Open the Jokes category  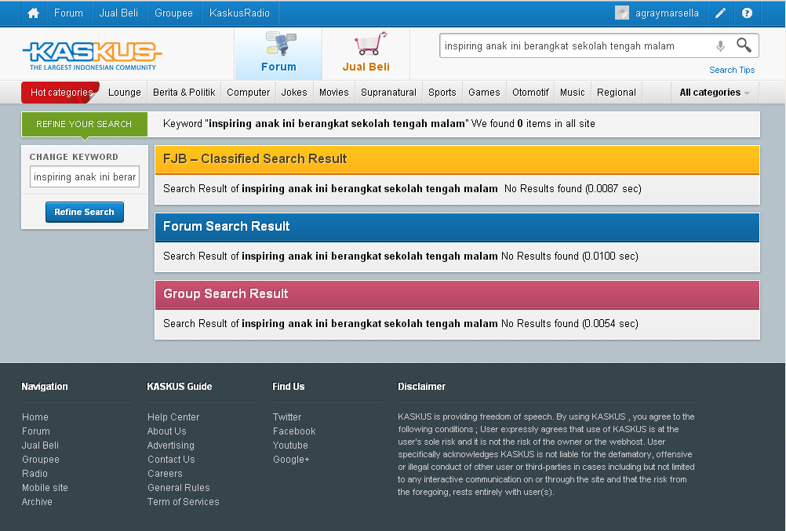[x=294, y=93]
